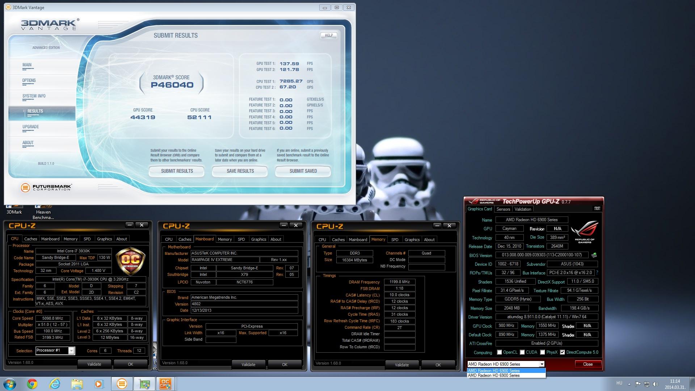695x391 pixels.
Task: Click the Bus Interface question mark icon
Action: point(597,273)
